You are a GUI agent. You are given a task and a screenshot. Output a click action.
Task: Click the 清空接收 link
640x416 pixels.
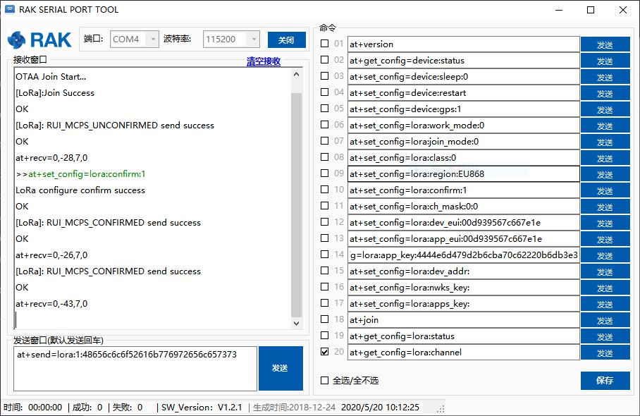pyautogui.click(x=264, y=61)
